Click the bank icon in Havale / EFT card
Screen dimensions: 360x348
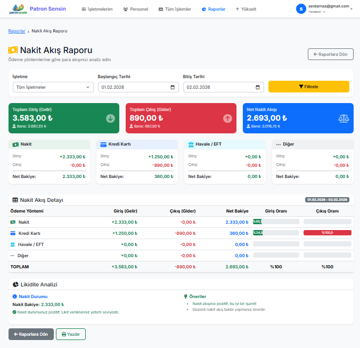click(191, 144)
